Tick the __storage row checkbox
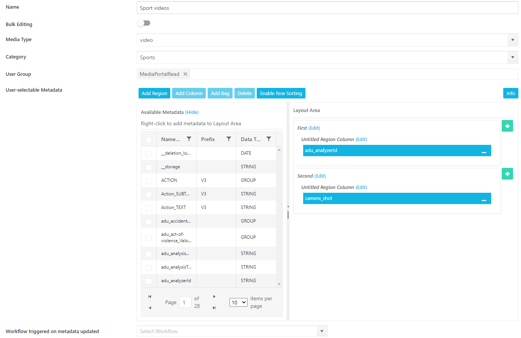This screenshot has height=338, width=521. pyautogui.click(x=149, y=167)
